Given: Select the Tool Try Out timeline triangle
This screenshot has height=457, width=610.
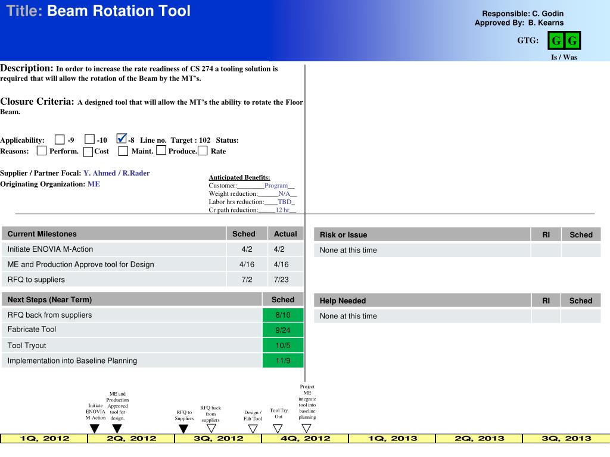Looking at the screenshot, I should 278,428.
